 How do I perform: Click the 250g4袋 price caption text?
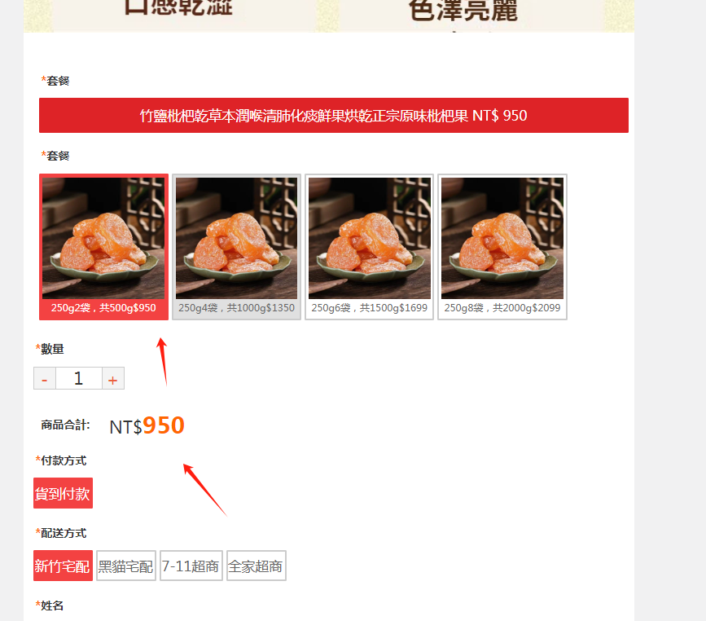(x=236, y=308)
